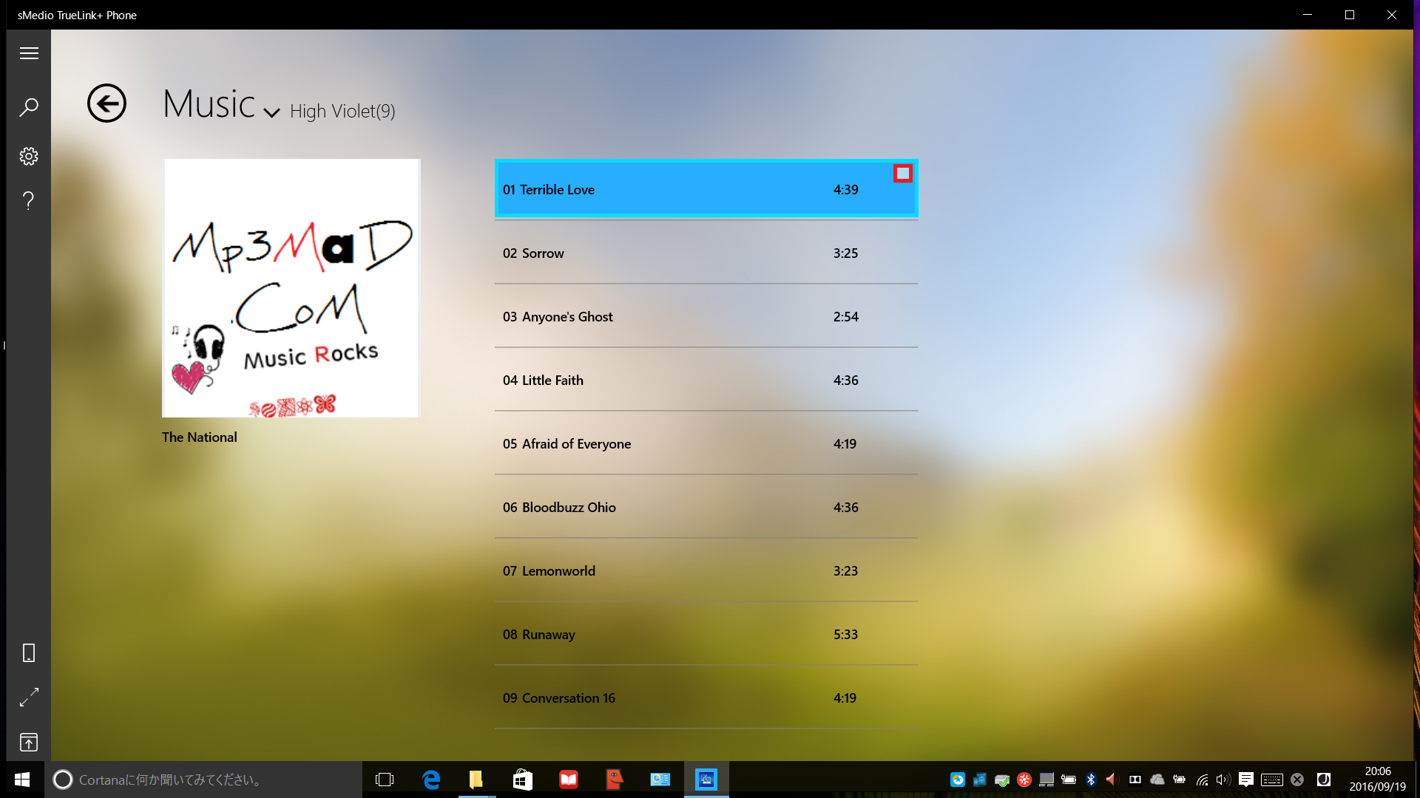Open the Windows Start menu
Viewport: 1420px width, 798px height.
[x=22, y=780]
